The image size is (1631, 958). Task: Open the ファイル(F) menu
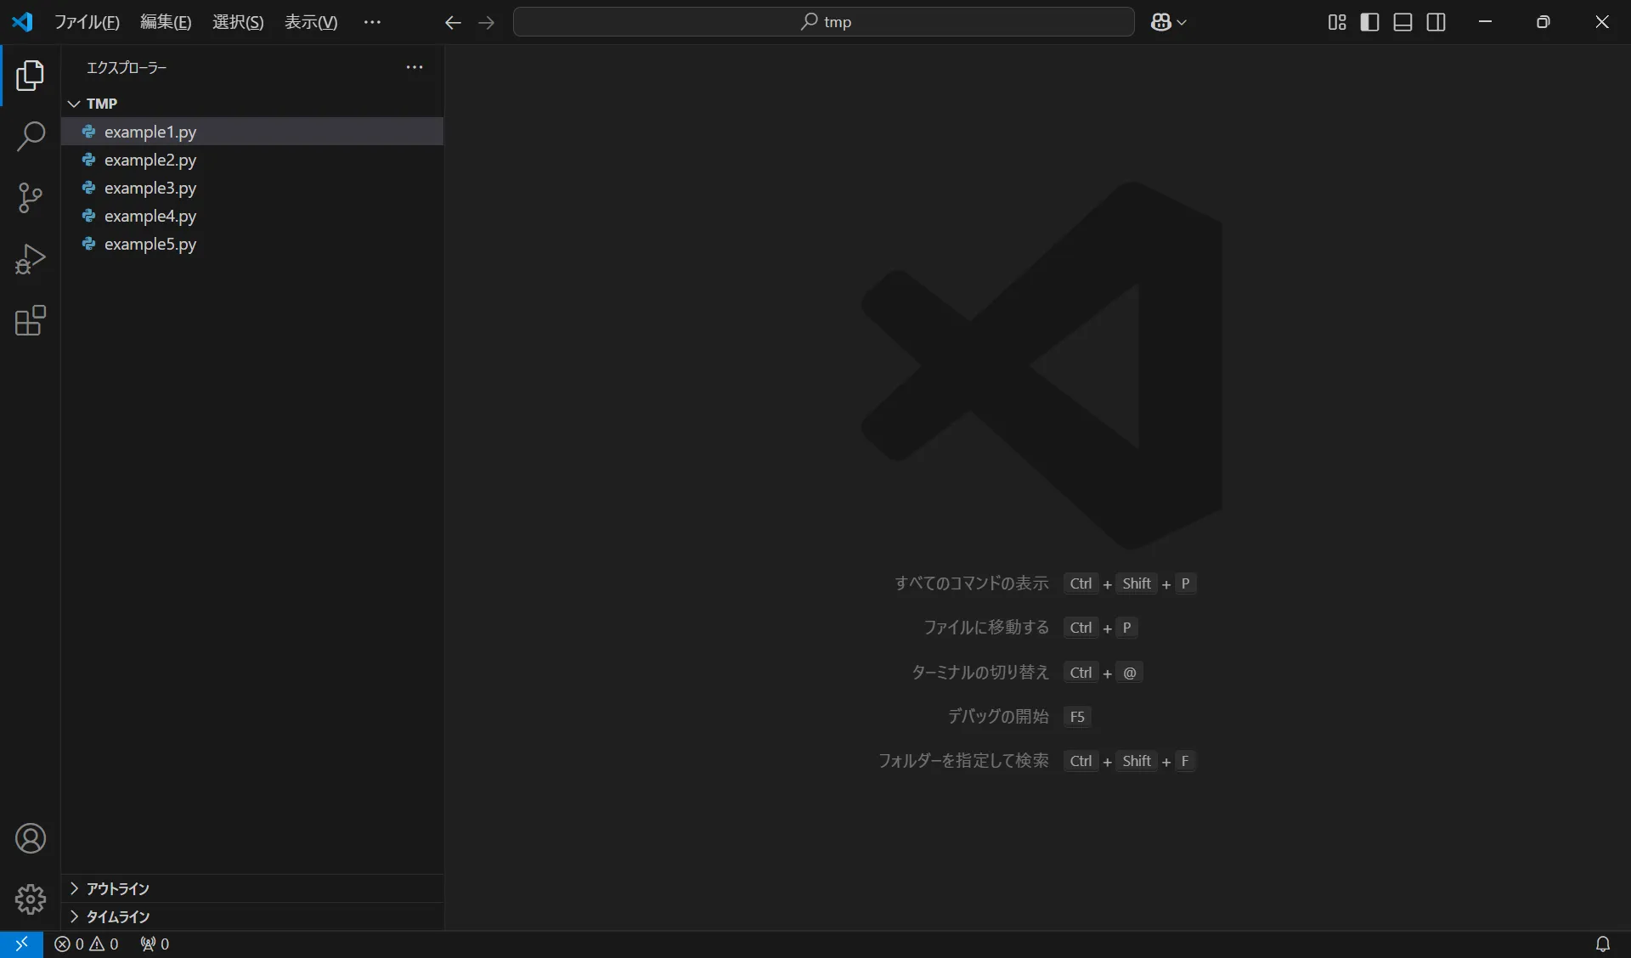87,22
